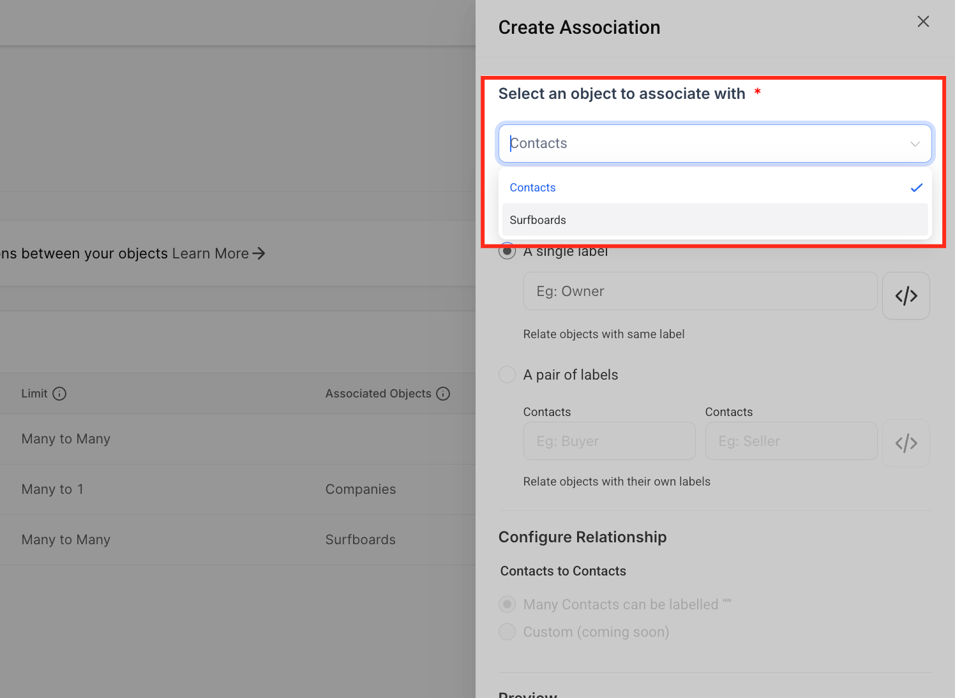955x698 pixels.
Task: Select the A pair of labels option
Action: pyautogui.click(x=507, y=375)
